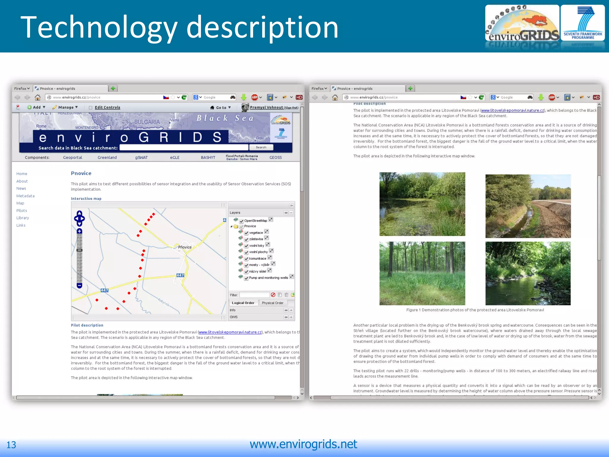Click the red clear-filter icon in layers panel
This screenshot has height=457, width=609.
273,295
